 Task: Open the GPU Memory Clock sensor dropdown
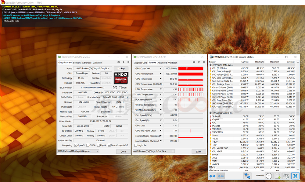pos(160,74)
